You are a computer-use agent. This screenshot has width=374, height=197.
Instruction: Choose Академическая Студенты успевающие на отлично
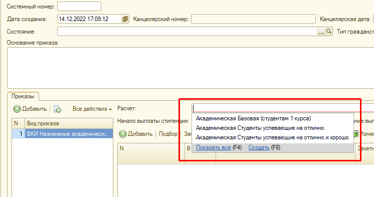tap(260, 128)
